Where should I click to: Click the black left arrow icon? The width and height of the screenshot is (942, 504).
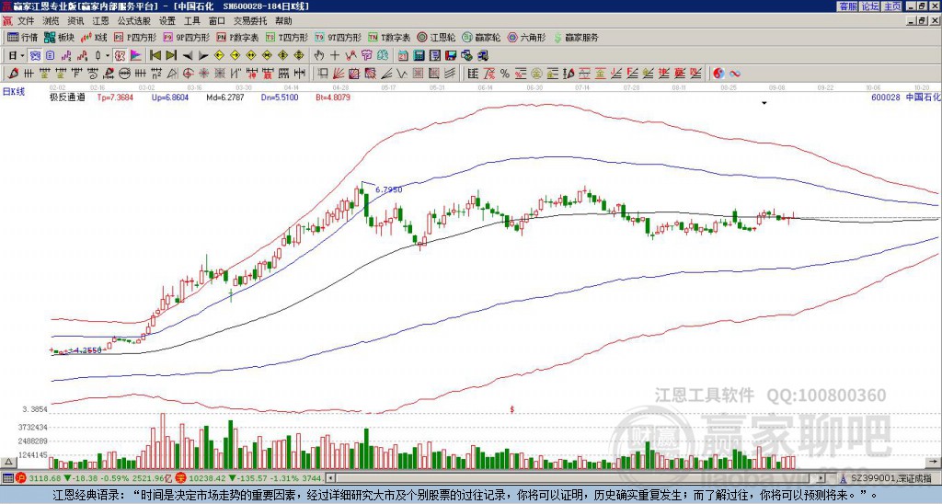point(188,56)
